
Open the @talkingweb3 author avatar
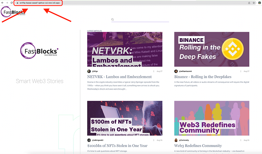(x=89, y=140)
